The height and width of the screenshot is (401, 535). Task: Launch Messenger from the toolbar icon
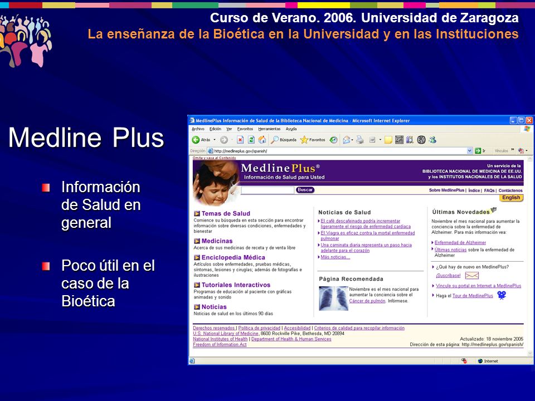(432, 140)
